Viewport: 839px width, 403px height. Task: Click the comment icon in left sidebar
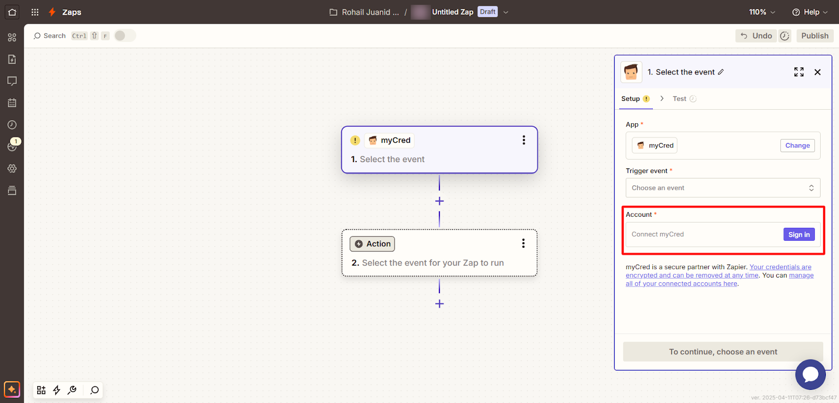point(12,81)
